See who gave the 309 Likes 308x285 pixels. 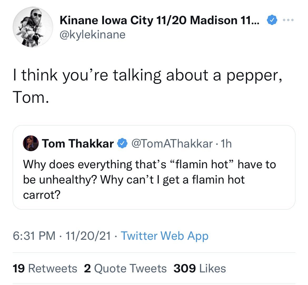point(200,268)
